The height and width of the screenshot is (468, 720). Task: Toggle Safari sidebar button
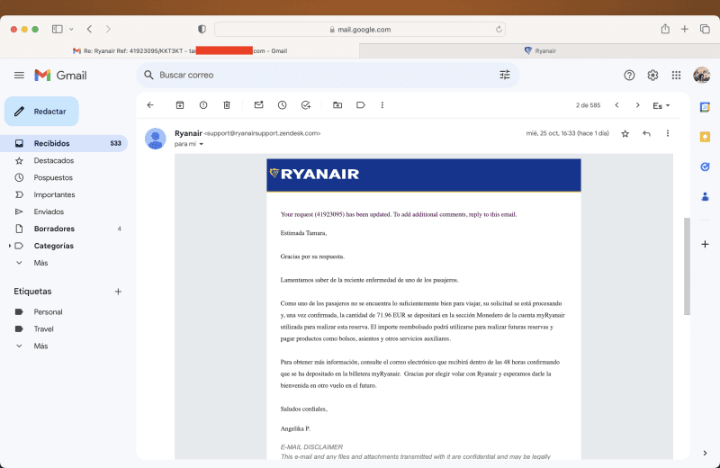point(58,29)
